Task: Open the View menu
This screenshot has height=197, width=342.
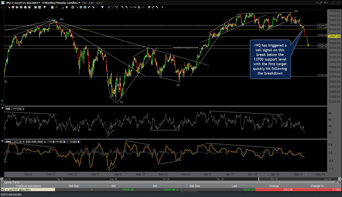Action: [x=99, y=3]
